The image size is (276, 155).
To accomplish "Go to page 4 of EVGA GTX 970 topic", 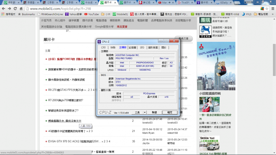I will click(x=109, y=141).
